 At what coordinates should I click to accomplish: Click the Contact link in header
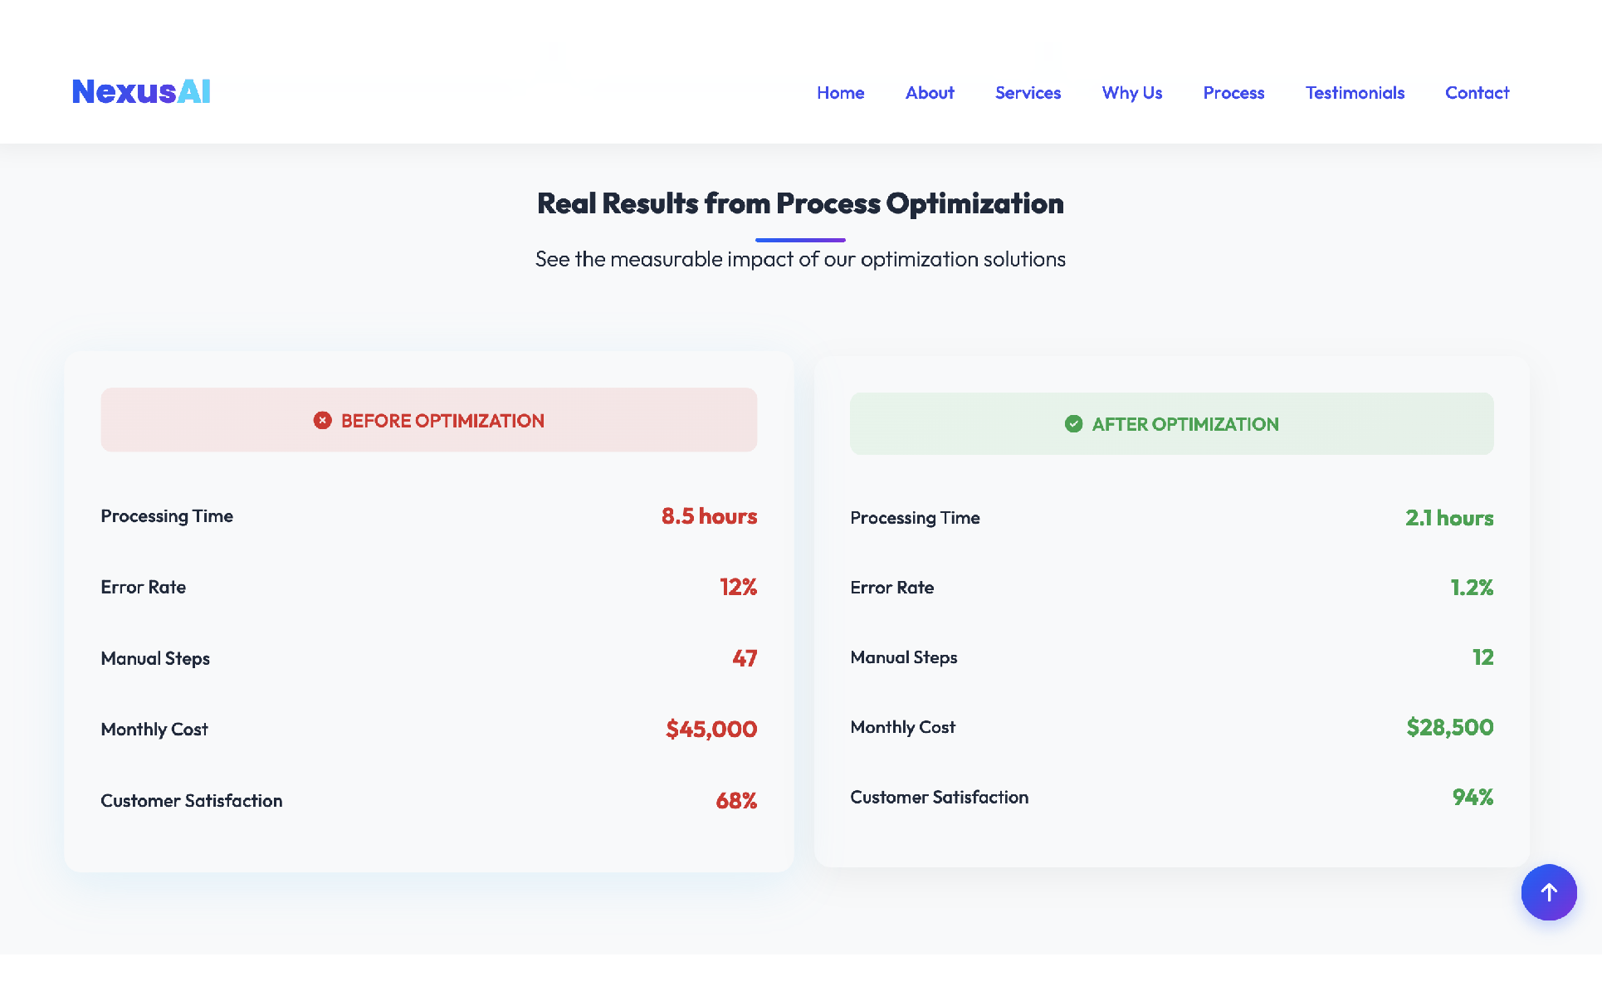point(1477,93)
